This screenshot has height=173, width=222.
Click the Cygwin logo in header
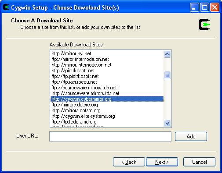click(x=204, y=25)
